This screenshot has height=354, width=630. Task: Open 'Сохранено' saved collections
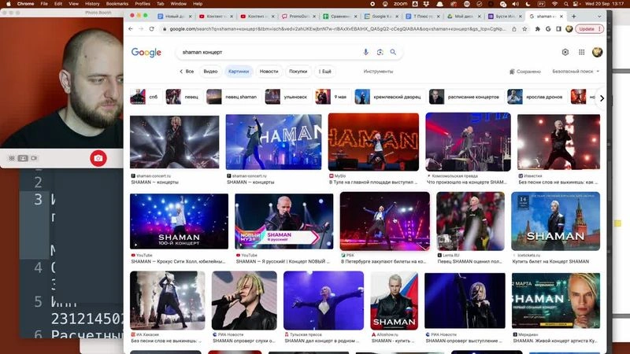click(525, 72)
